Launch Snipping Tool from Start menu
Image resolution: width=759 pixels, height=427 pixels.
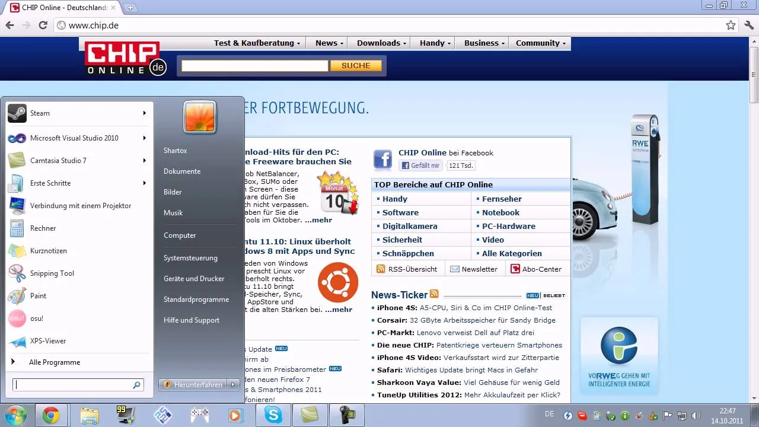[x=78, y=273]
